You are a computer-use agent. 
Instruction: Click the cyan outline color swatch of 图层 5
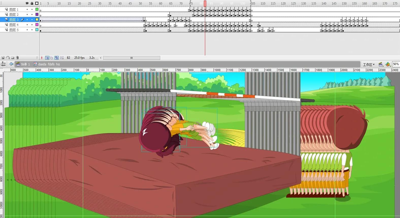(37, 30)
